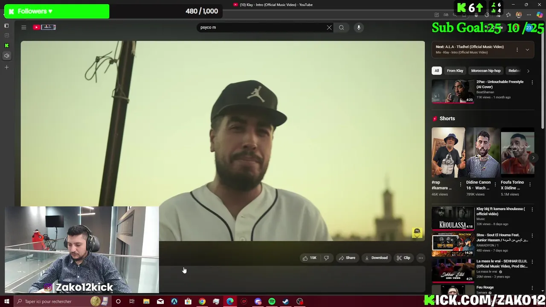Viewport: 546px width, 307px height.
Task: Open the Edge favorites star list icon
Action: pos(508,15)
